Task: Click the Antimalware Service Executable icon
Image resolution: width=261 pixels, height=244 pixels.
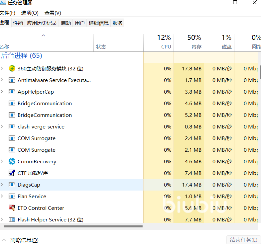Action: (12, 80)
